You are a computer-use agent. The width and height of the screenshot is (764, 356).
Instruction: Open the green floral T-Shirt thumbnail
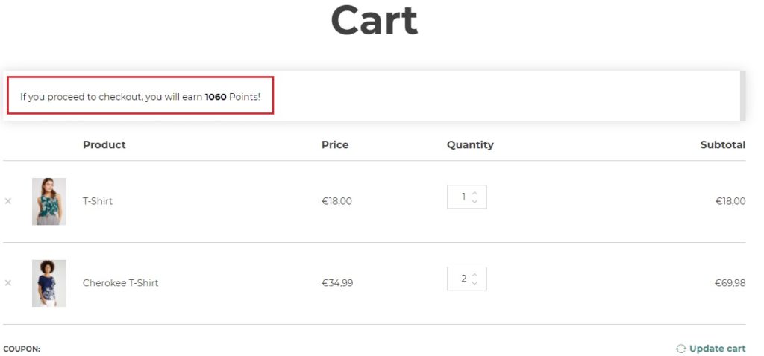[49, 201]
